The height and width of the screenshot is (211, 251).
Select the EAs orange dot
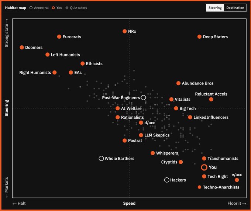click(71, 72)
